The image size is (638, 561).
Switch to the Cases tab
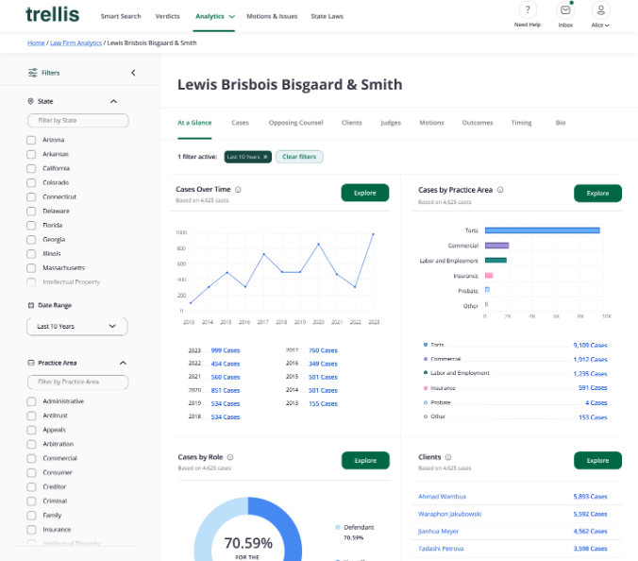240,123
